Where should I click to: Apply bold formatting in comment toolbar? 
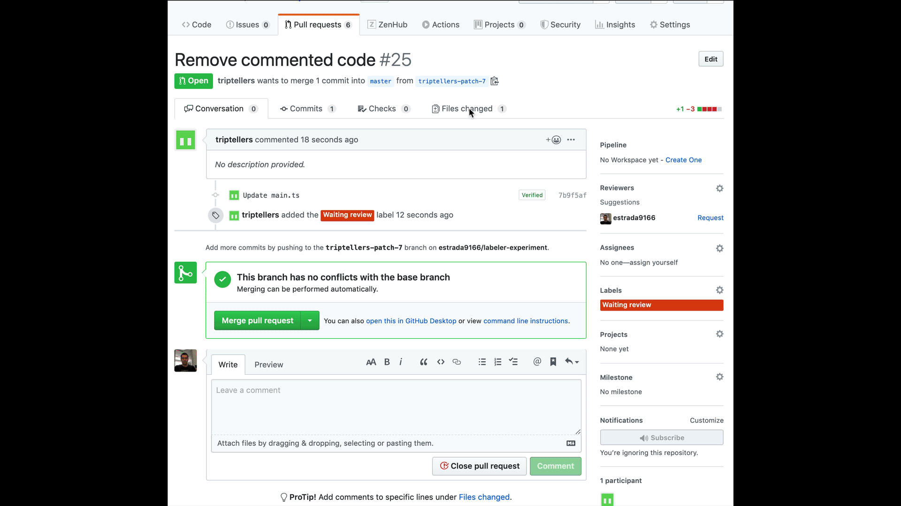[387, 362]
